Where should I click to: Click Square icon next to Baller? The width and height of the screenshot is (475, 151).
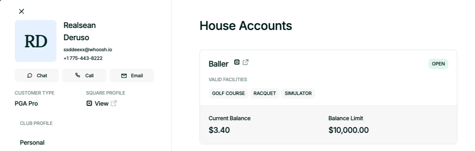[237, 62]
